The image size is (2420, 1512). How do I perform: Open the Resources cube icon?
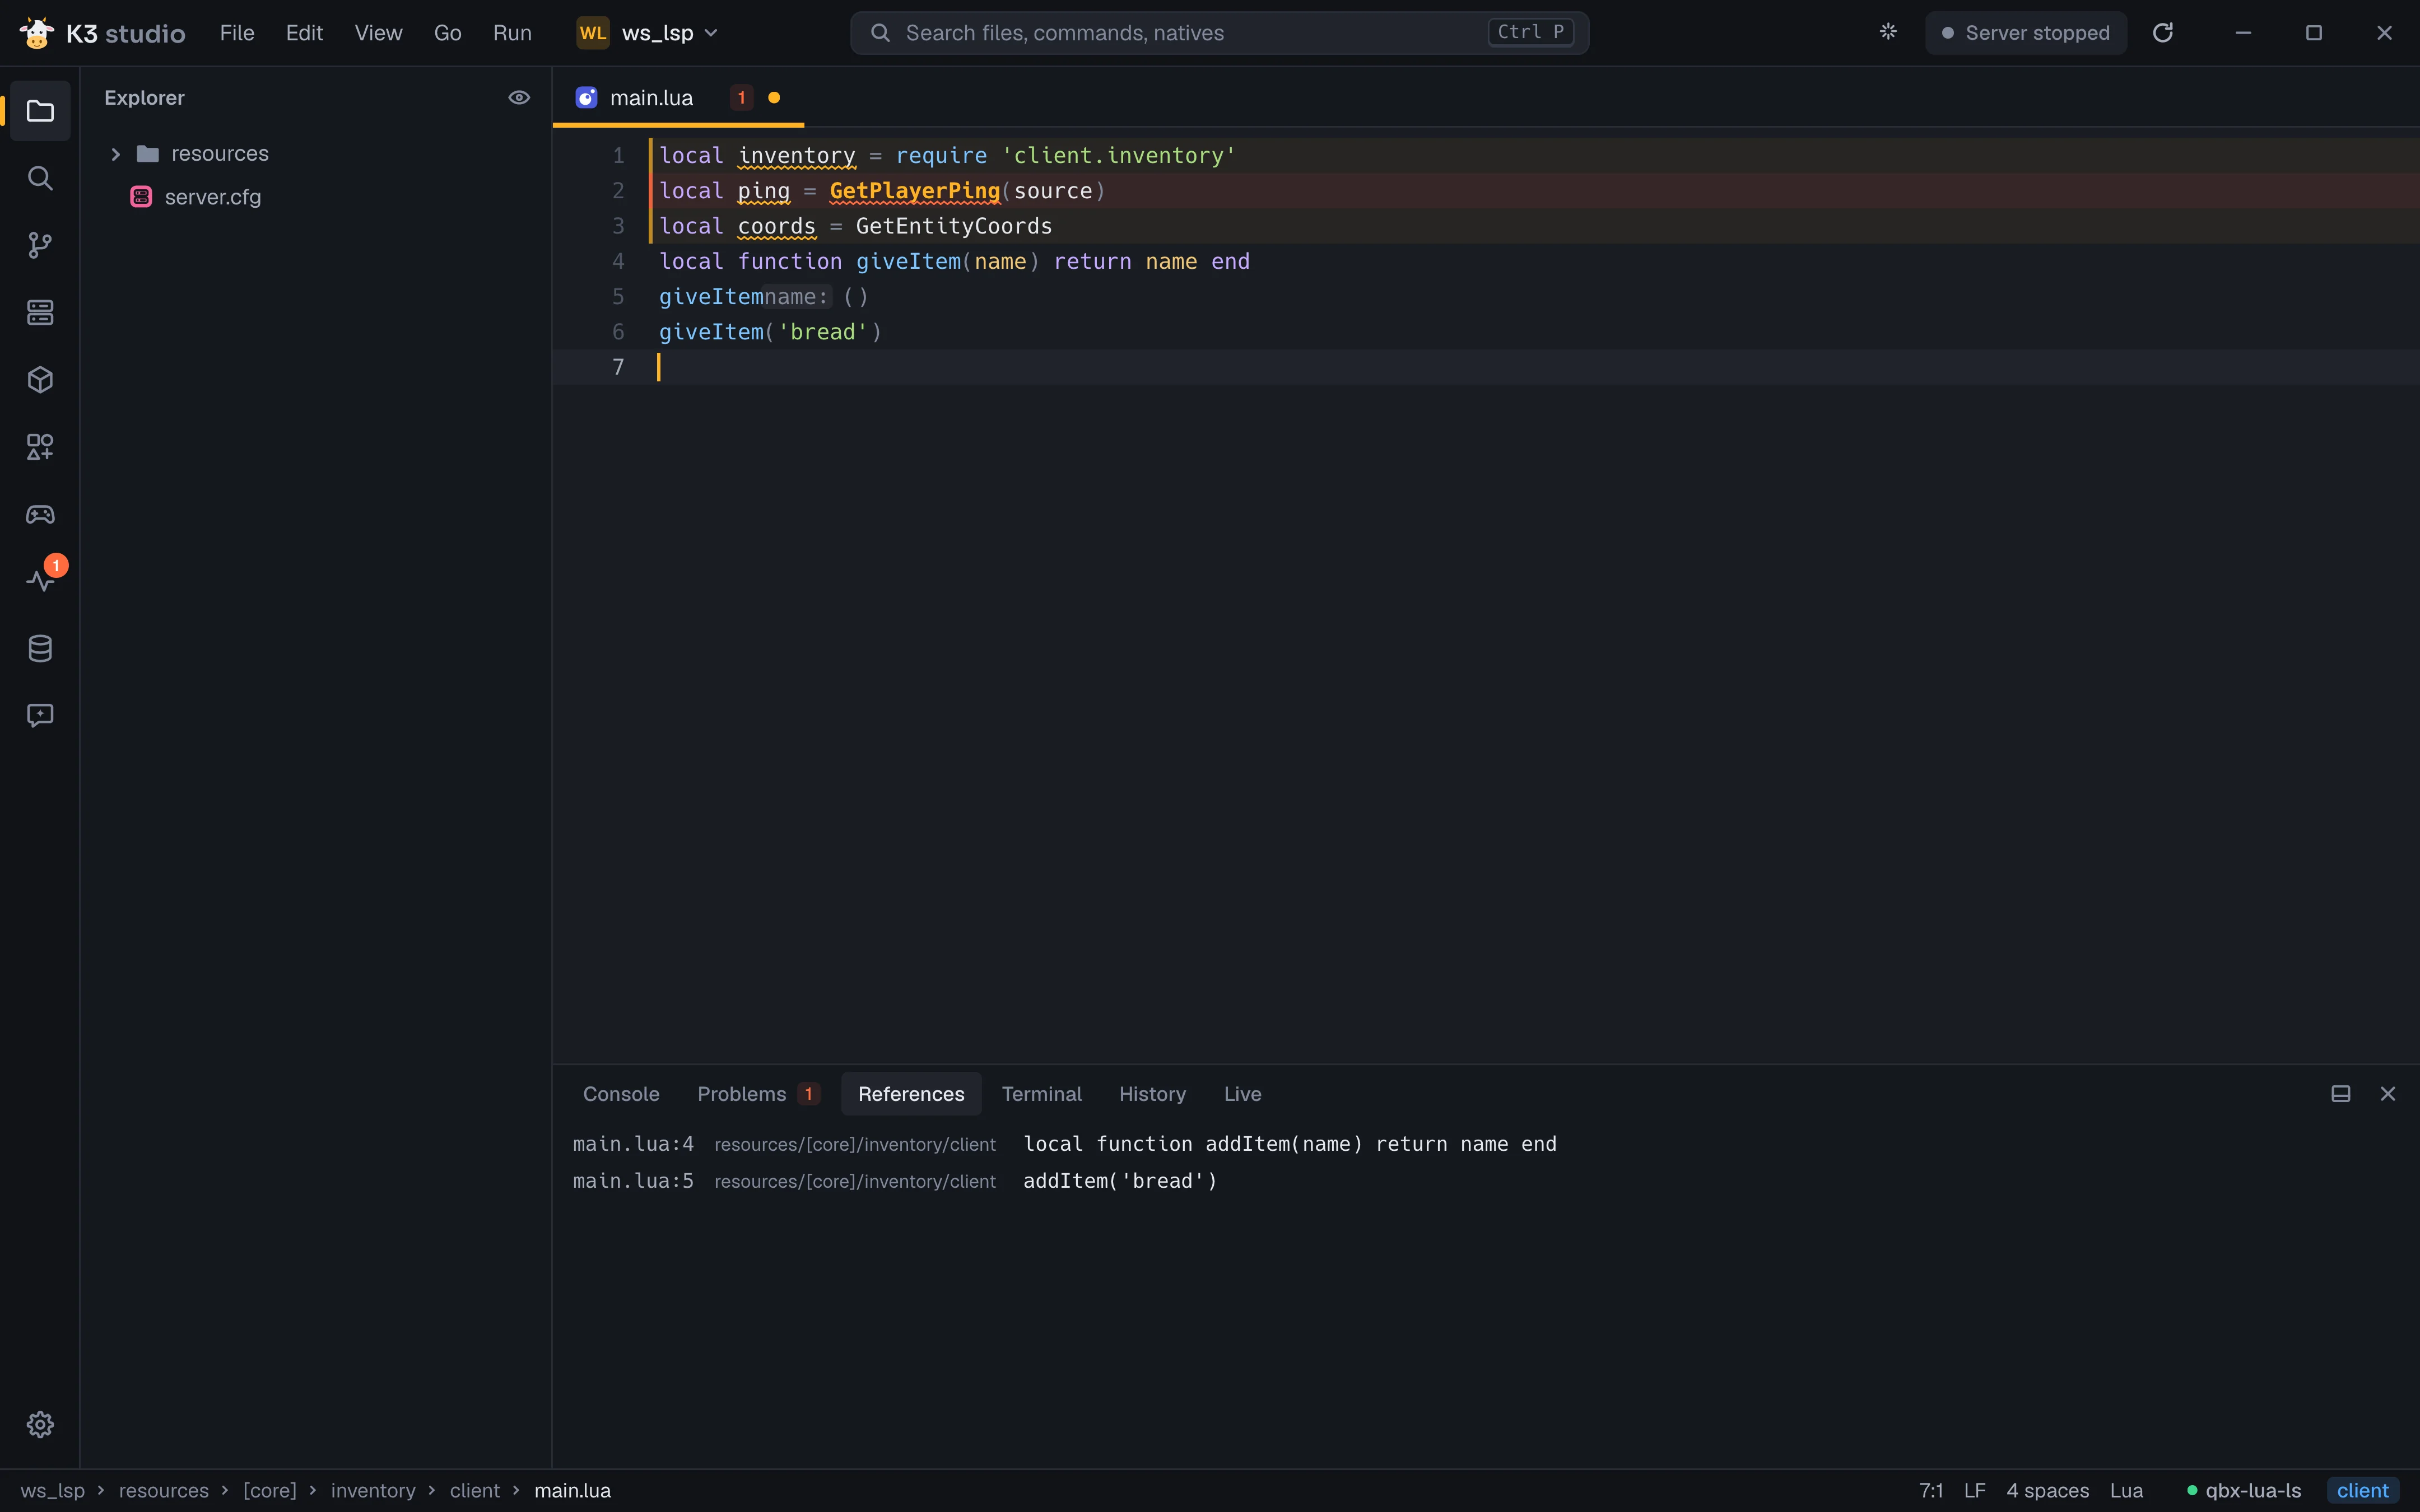[x=40, y=380]
